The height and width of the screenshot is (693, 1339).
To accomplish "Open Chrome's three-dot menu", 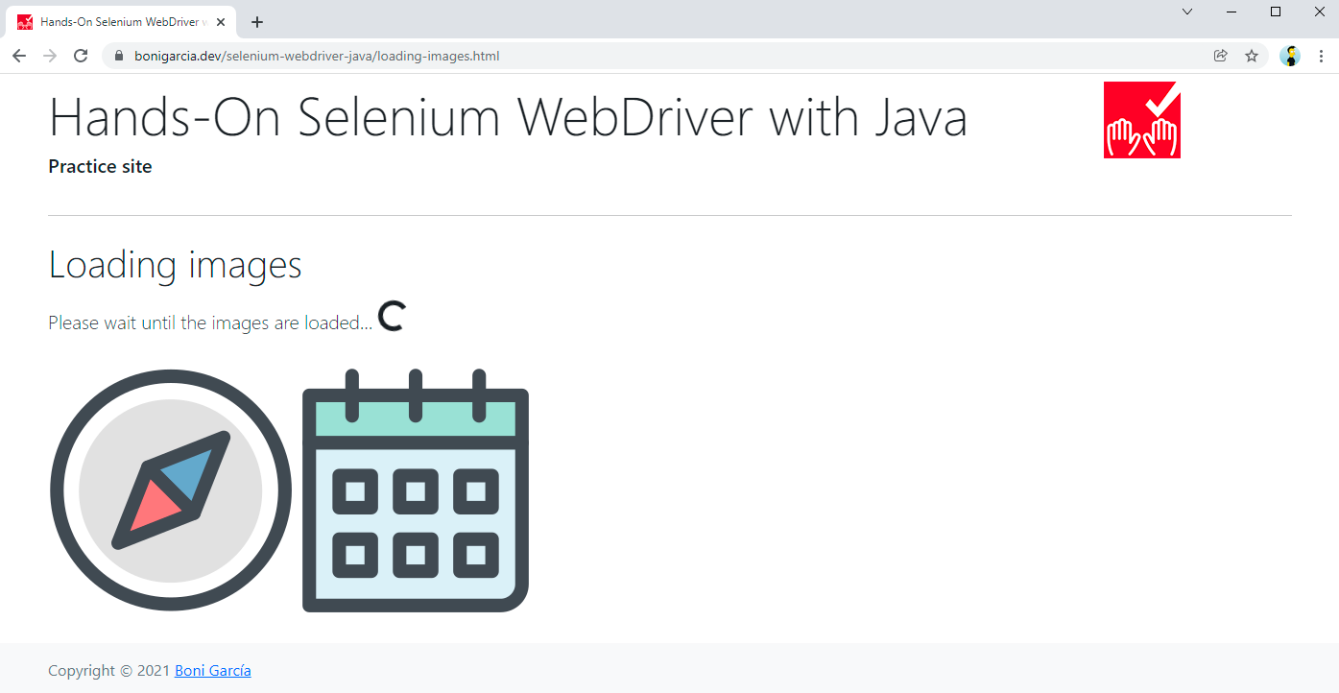I will pyautogui.click(x=1322, y=56).
